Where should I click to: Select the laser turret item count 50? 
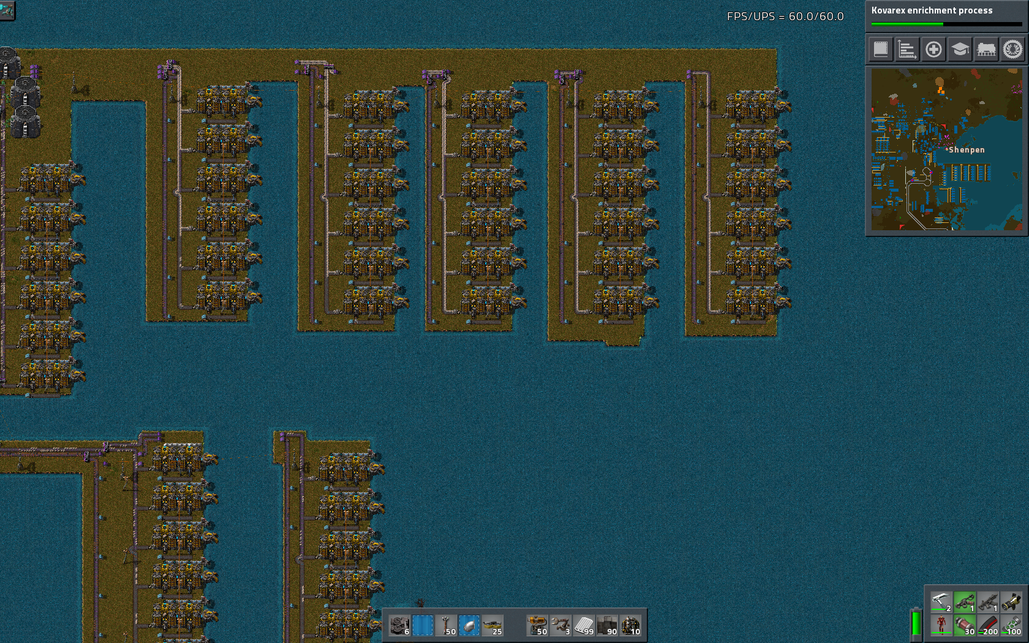[x=537, y=626]
